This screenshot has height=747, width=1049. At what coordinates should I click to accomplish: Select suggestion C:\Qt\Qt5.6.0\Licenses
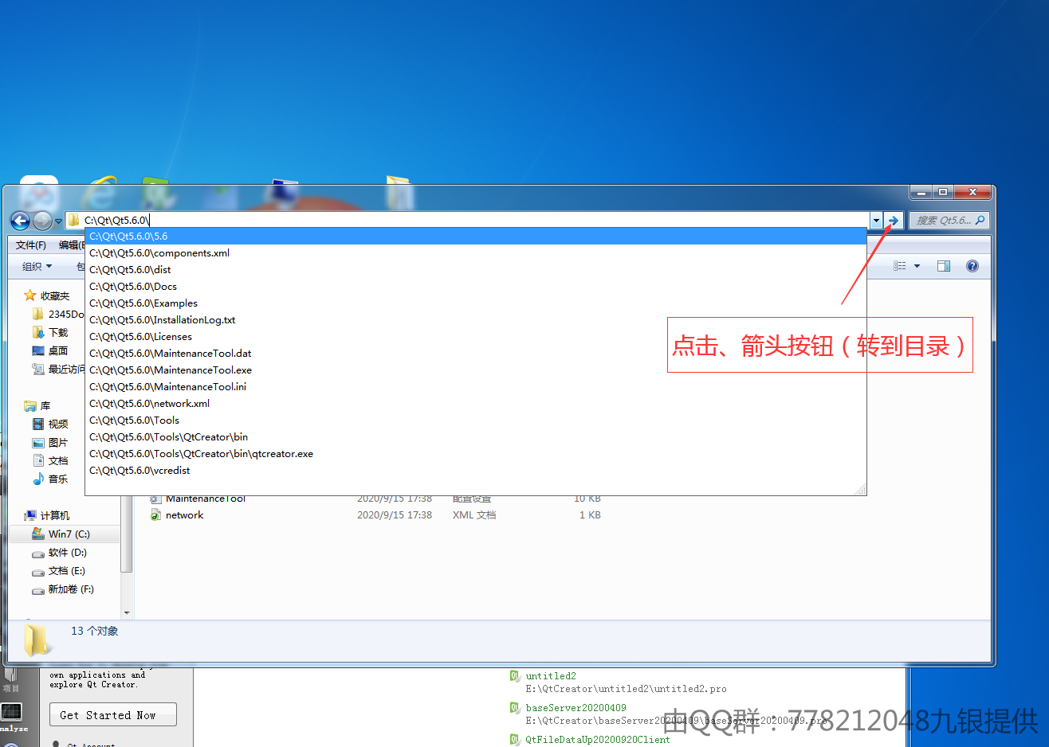click(x=476, y=337)
